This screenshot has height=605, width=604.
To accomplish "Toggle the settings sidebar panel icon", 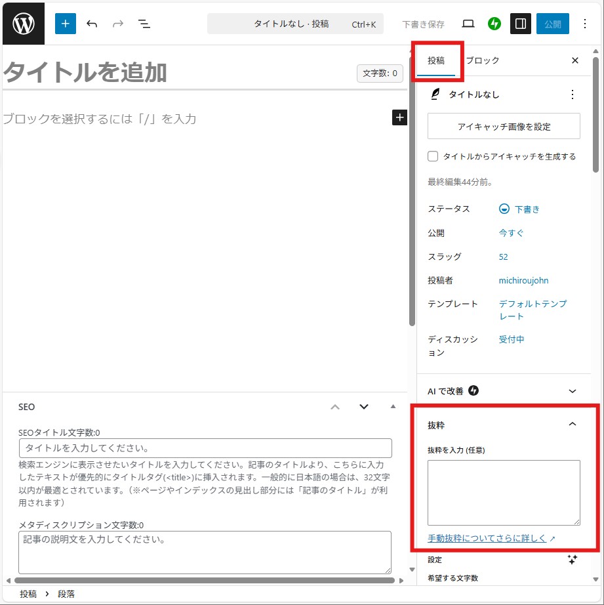I will [x=521, y=24].
